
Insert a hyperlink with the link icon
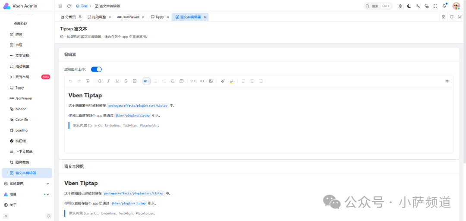pyautogui.click(x=193, y=81)
